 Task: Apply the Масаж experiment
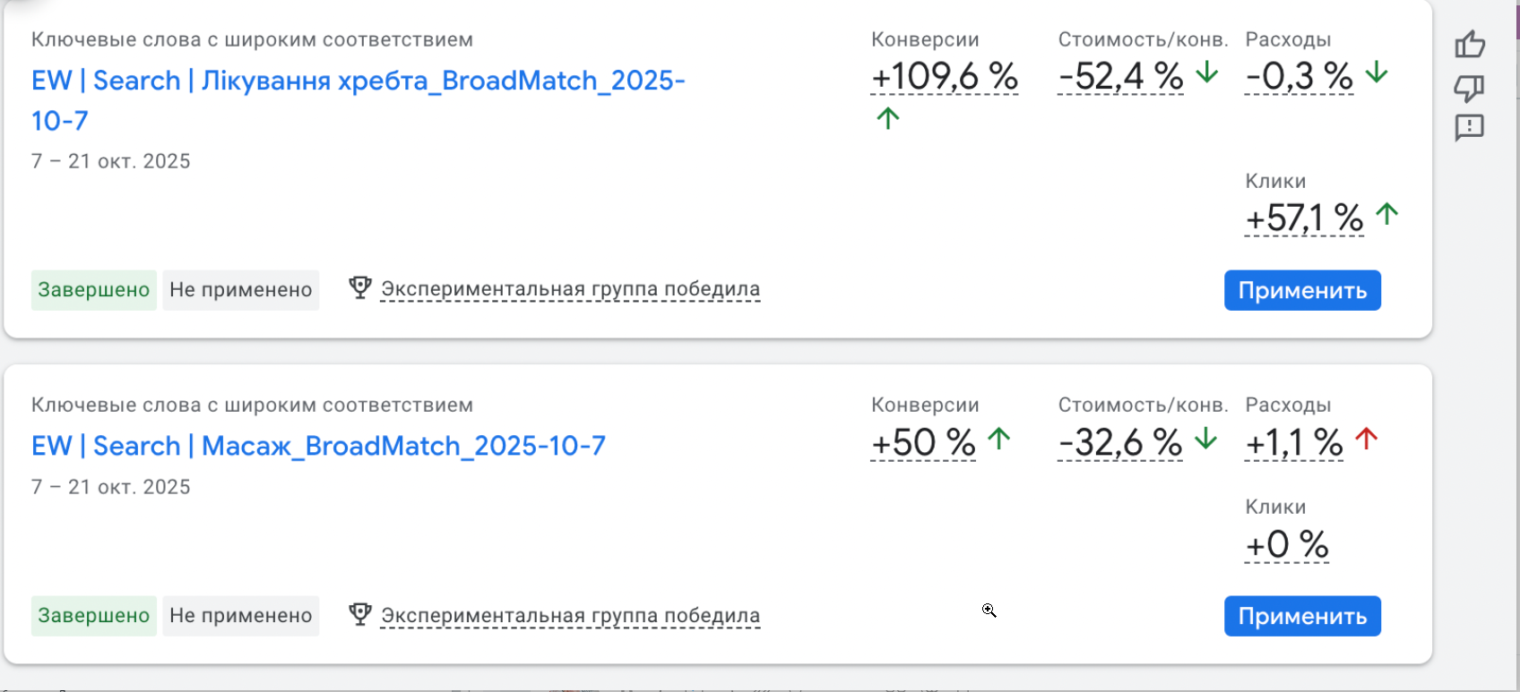pos(1302,616)
